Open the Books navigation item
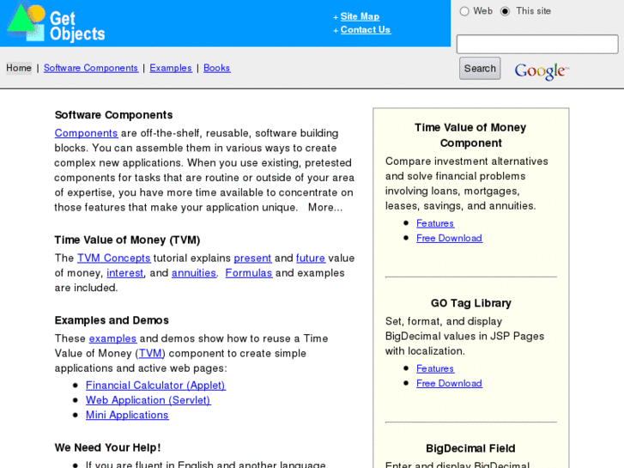The width and height of the screenshot is (624, 468). [x=217, y=68]
